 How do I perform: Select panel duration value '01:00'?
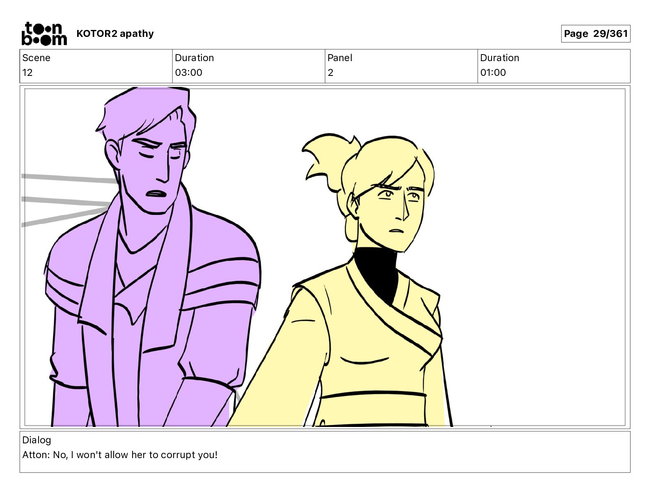click(x=493, y=73)
